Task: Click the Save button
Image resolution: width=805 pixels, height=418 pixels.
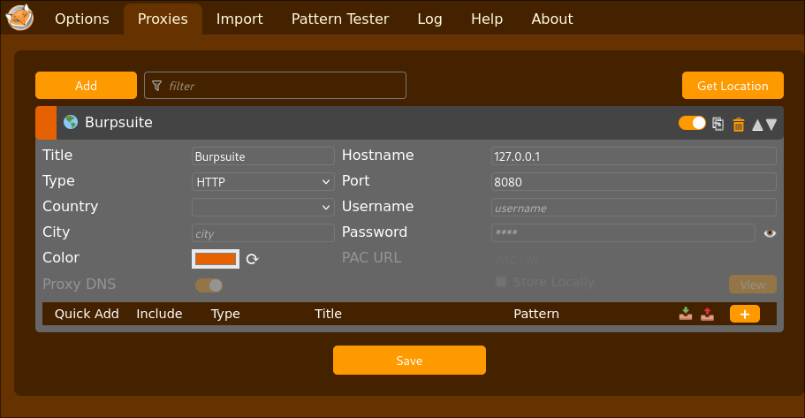Action: pyautogui.click(x=409, y=360)
